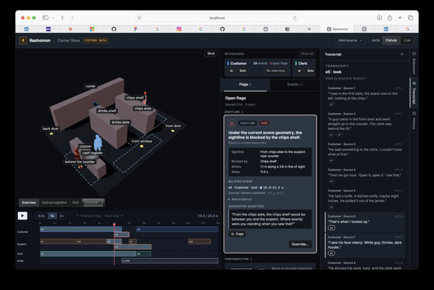Switch to the Flags tab

tap(245, 85)
